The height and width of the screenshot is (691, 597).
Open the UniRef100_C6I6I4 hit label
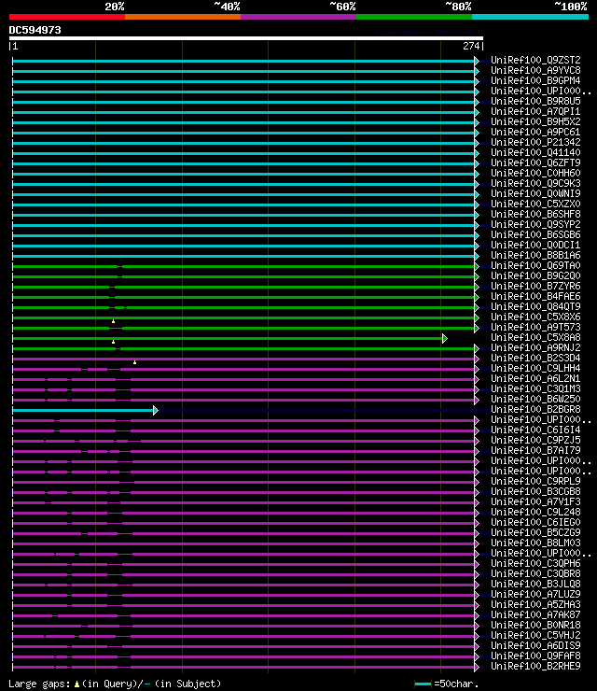coord(535,430)
